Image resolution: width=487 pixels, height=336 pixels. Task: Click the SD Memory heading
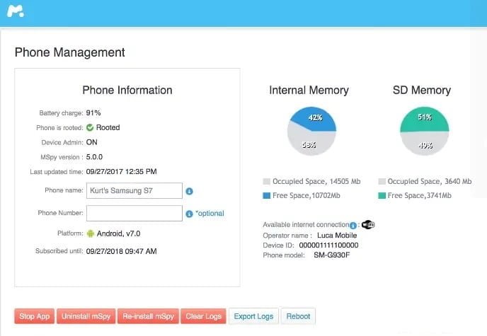(x=422, y=91)
